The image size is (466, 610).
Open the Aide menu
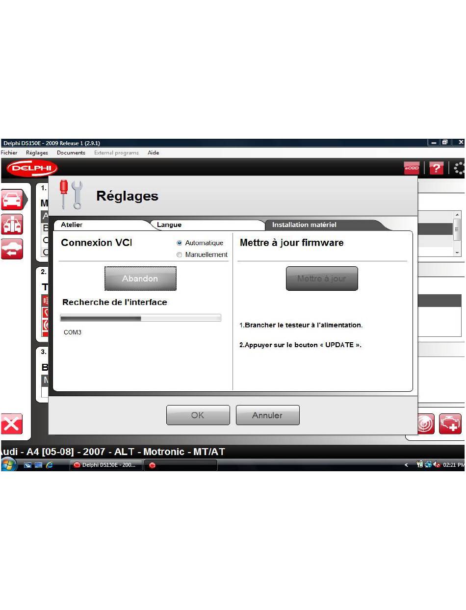coord(154,152)
